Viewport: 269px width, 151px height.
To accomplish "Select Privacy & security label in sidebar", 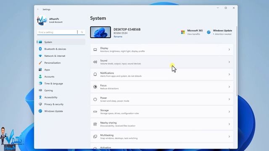I will (54, 104).
